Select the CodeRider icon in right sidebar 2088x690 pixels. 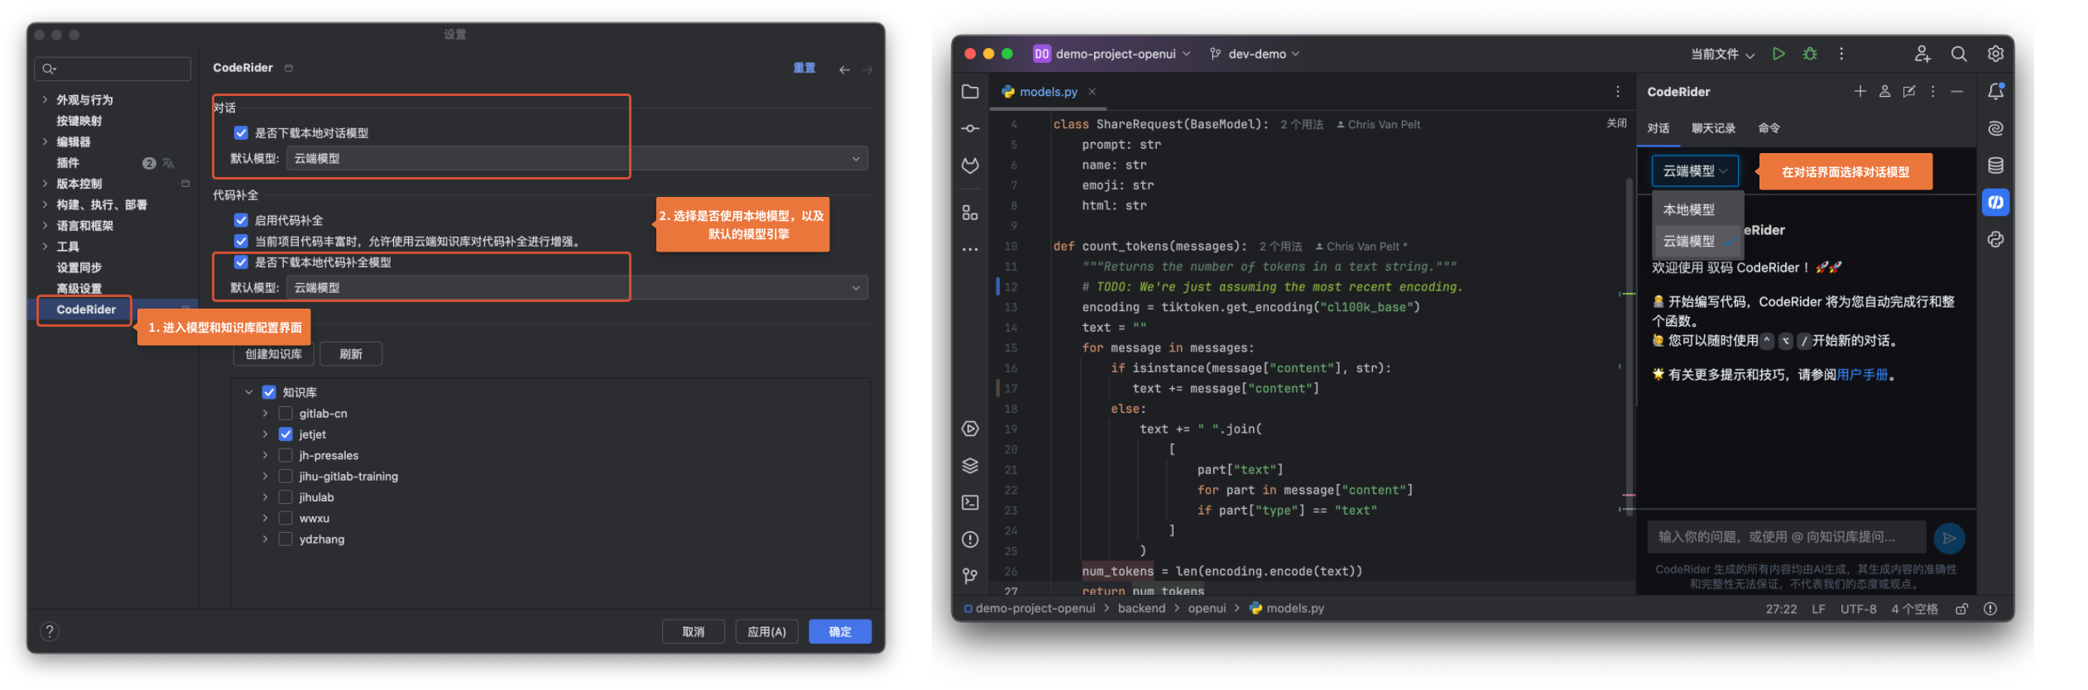(x=1995, y=202)
